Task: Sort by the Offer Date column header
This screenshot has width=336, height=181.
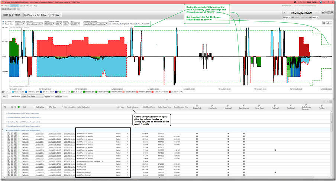Action: point(52,107)
